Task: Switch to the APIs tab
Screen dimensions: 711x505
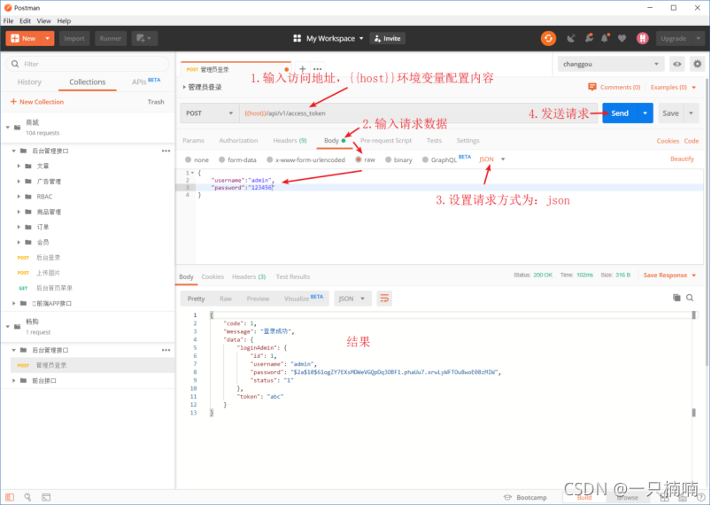Action: (145, 82)
